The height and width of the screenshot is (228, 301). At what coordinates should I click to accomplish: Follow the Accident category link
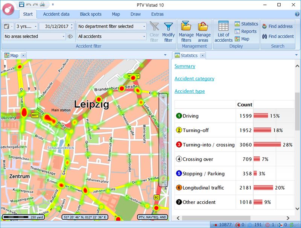point(194,79)
